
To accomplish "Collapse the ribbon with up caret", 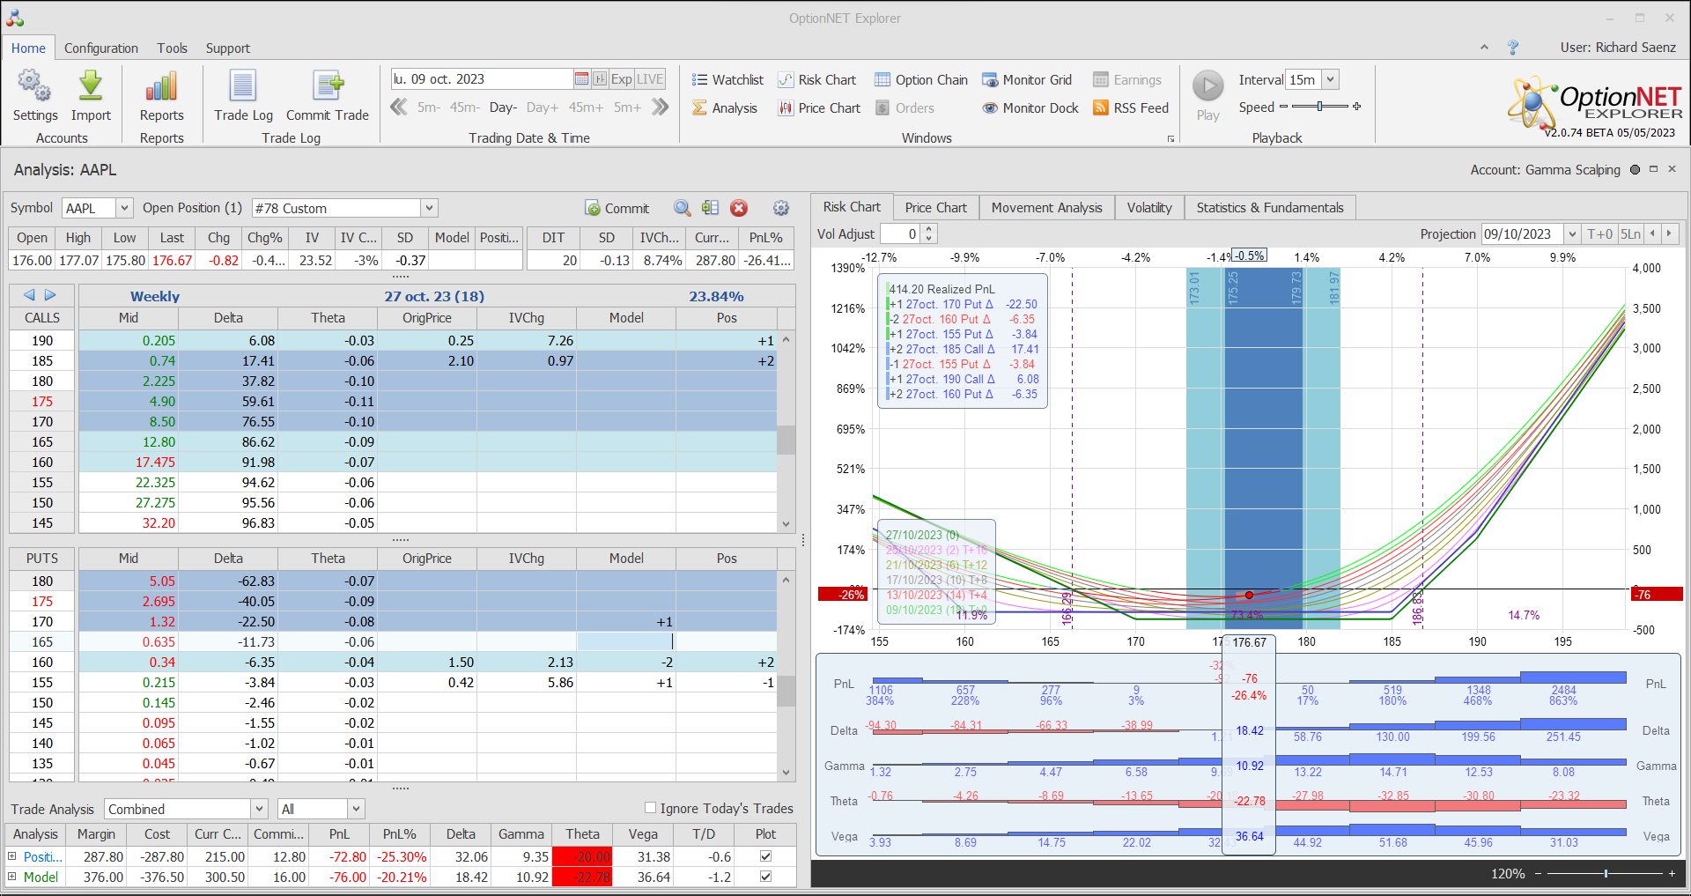I will click(x=1484, y=48).
